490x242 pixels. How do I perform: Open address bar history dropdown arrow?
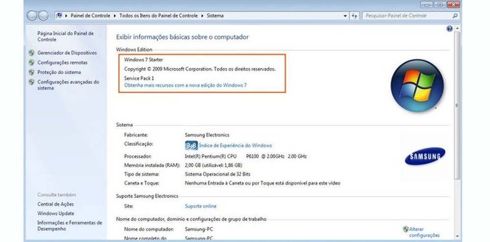click(345, 16)
